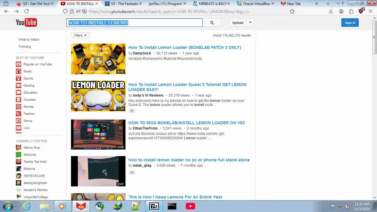Screen dimensions: 377x212
Task: Open the list all tabs chevron
Action: [338, 4]
